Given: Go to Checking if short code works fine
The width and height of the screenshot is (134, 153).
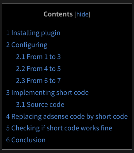Looking at the screenshot, I should pos(59,128).
